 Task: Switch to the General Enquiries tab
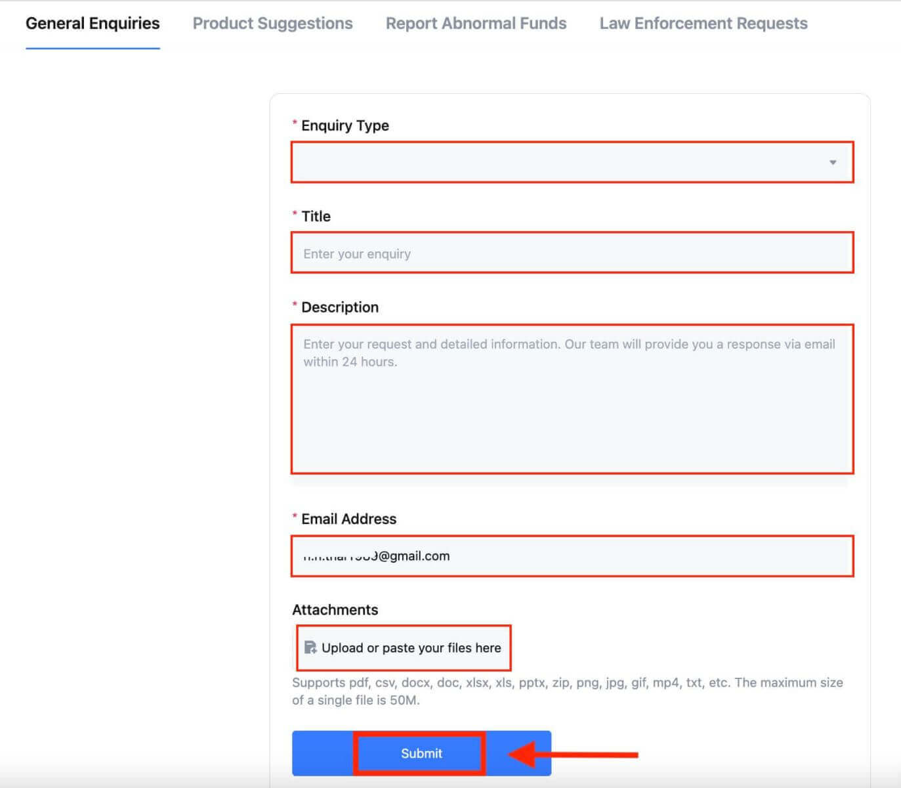tap(93, 24)
